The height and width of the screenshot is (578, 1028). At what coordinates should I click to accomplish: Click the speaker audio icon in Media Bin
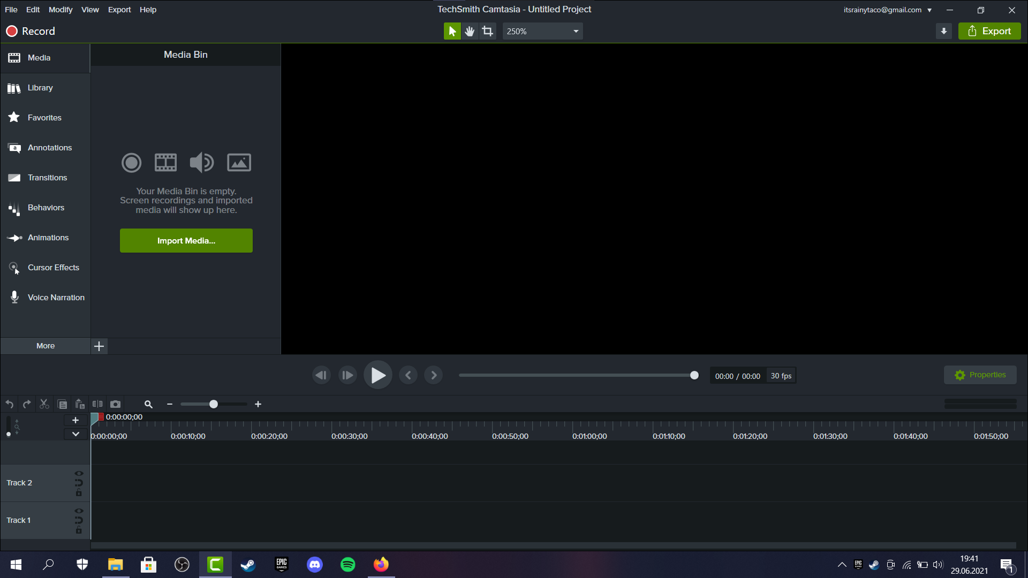coord(202,163)
